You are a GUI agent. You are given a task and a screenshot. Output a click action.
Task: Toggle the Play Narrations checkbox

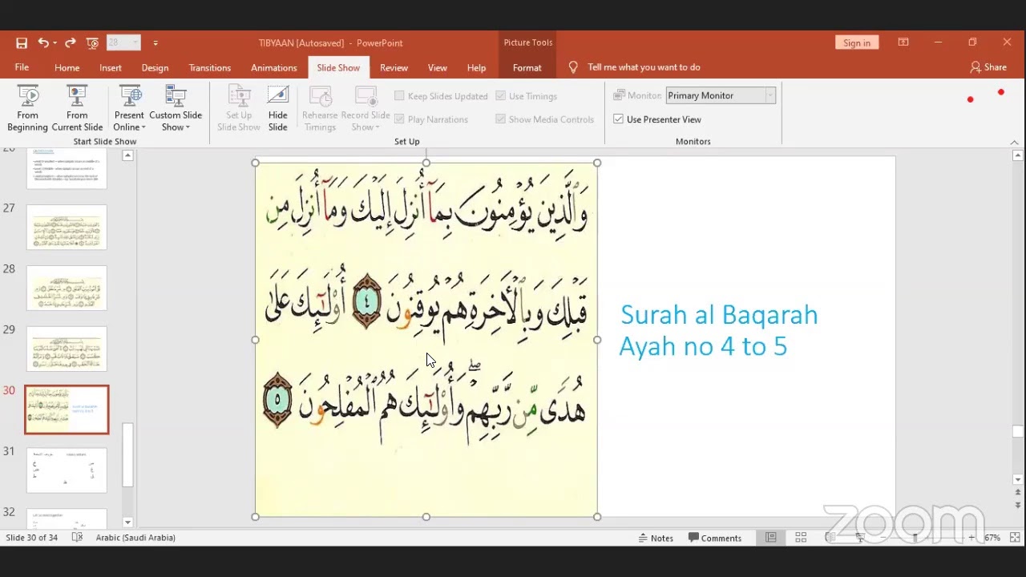click(399, 119)
